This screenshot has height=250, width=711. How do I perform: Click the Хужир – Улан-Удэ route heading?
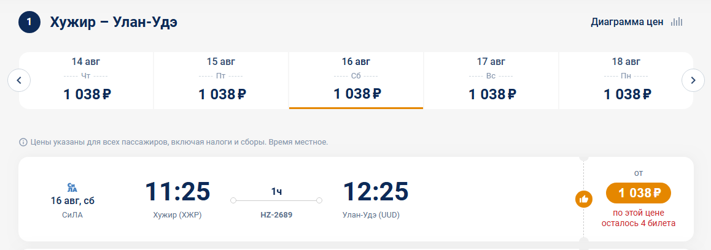point(114,22)
